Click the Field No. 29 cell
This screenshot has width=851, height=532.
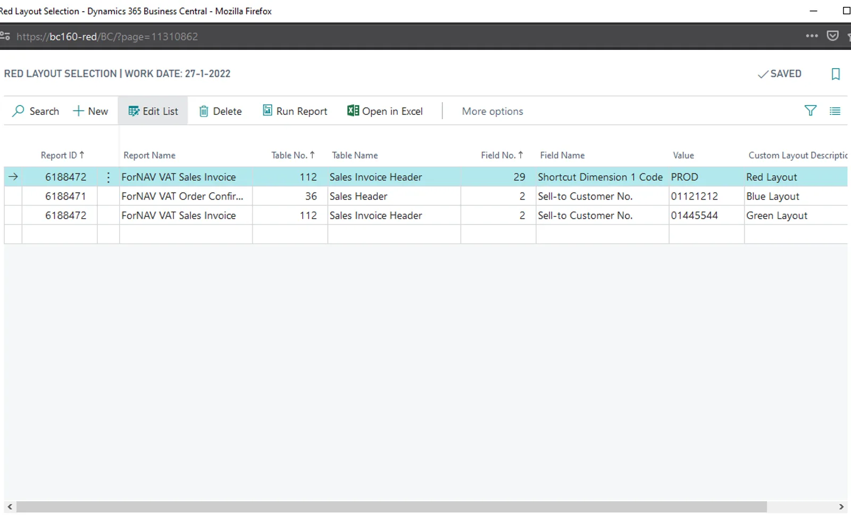tap(498, 177)
